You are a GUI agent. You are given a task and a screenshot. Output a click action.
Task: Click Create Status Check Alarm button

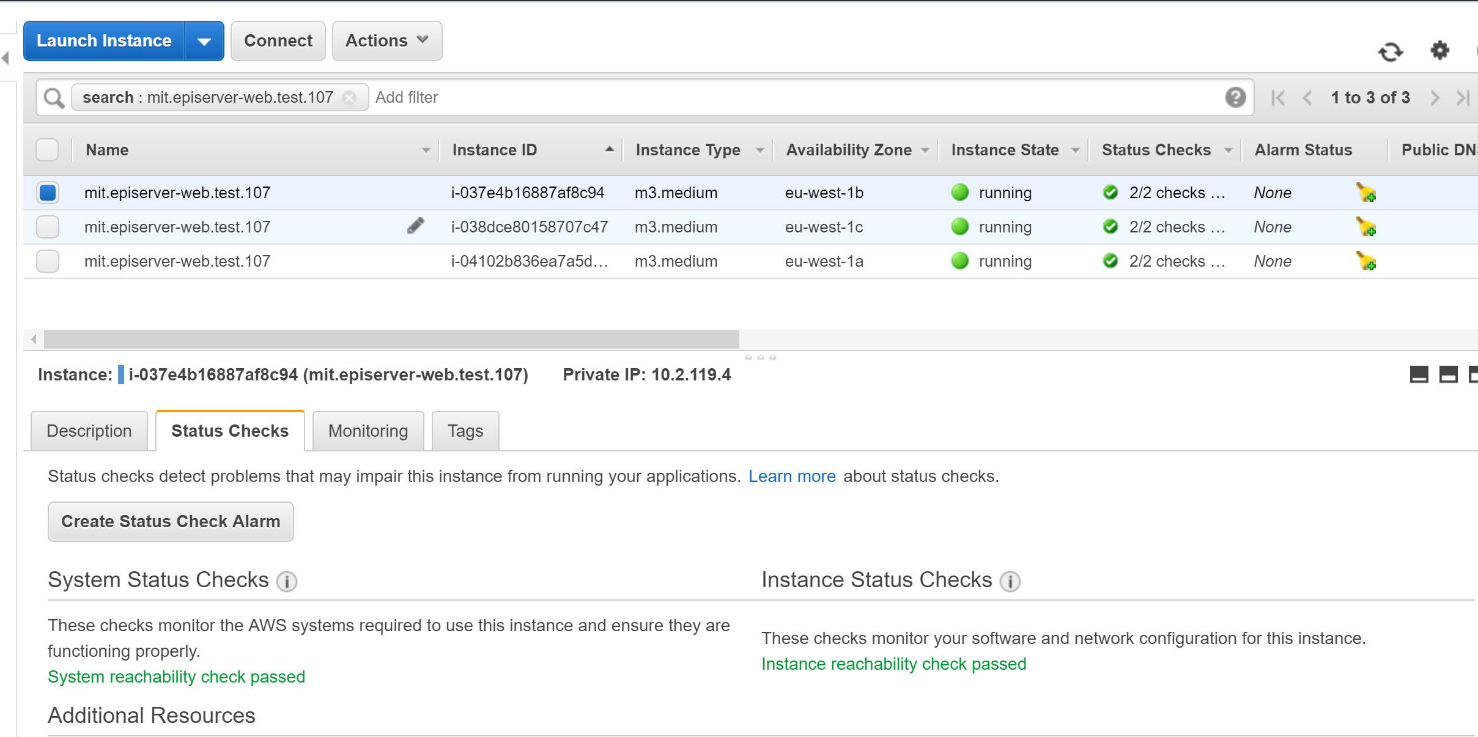[171, 522]
